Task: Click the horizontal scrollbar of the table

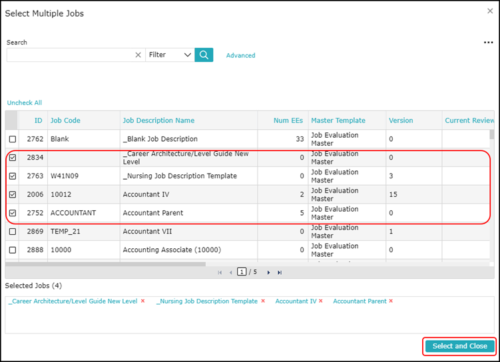Action: click(105, 264)
